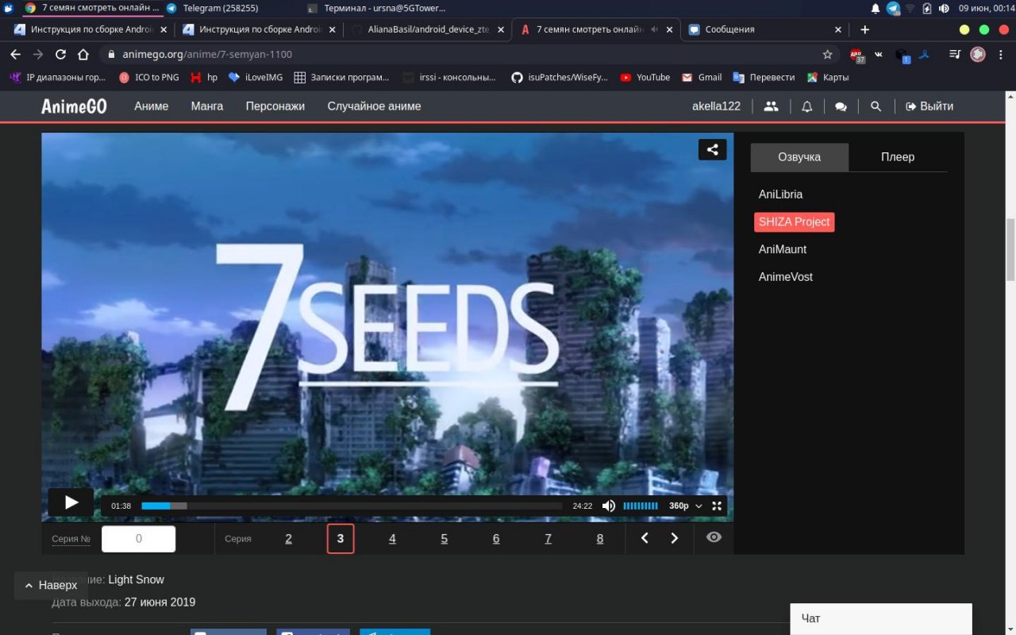Click the browser home button
This screenshot has height=635, width=1016.
pyautogui.click(x=83, y=55)
